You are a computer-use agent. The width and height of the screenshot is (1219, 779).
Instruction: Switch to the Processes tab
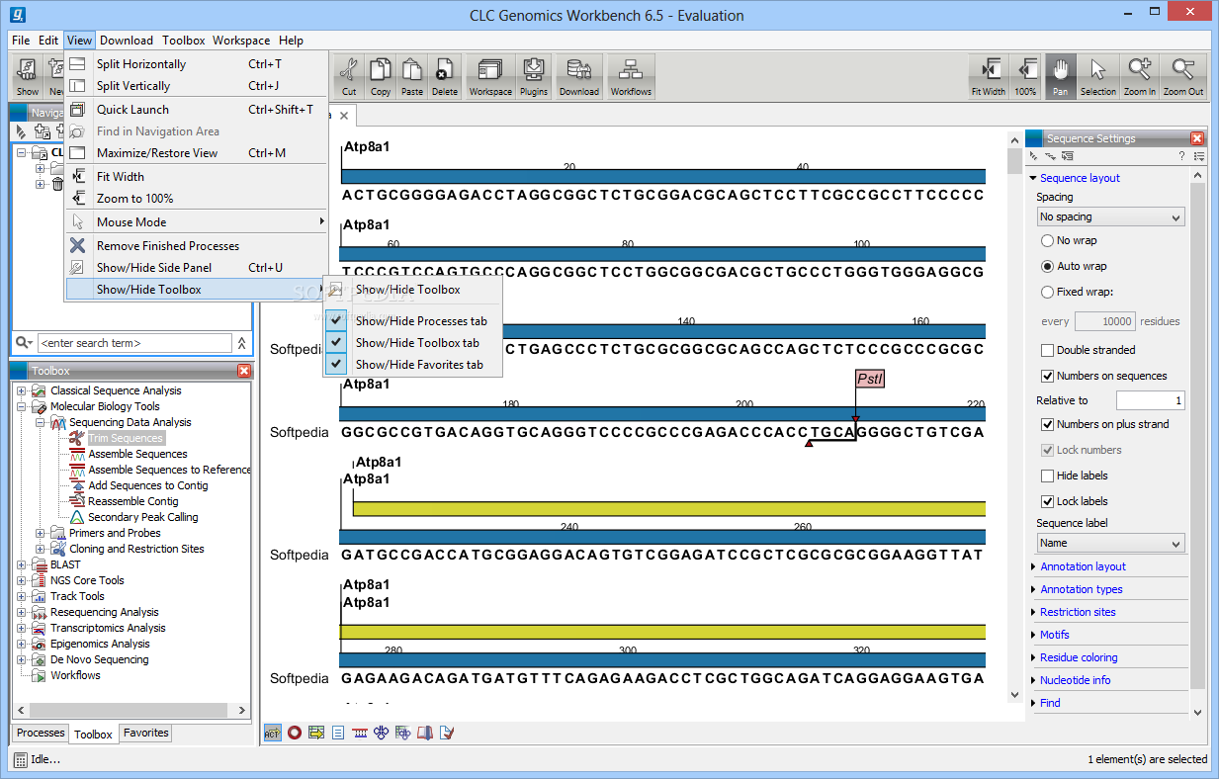(x=41, y=733)
